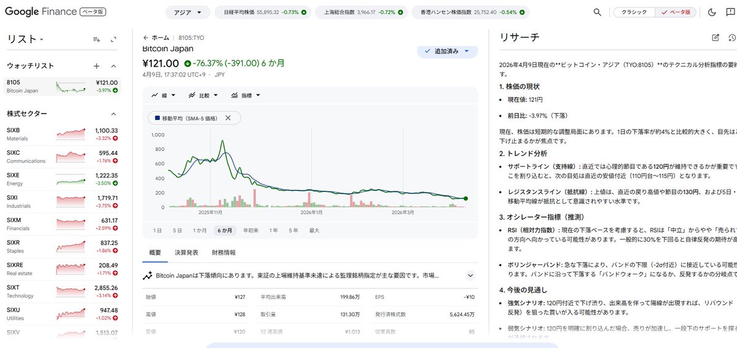The height and width of the screenshot is (348, 737).
Task: Click the Hang Seng index down-arrow indicator
Action: coord(521,12)
